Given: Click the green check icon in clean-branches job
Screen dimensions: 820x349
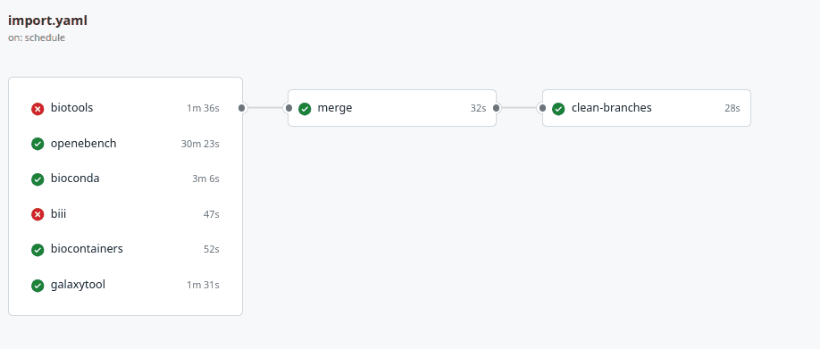Looking at the screenshot, I should pyautogui.click(x=558, y=109).
